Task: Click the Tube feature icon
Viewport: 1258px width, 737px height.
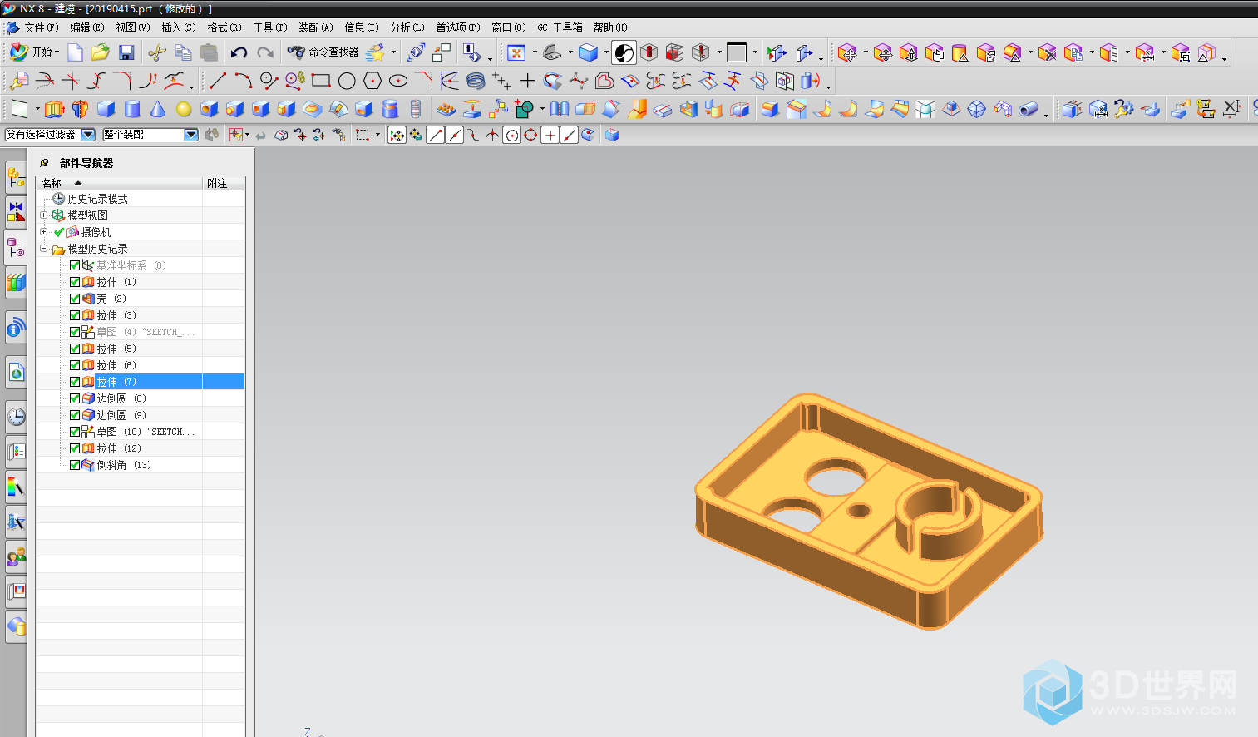Action: (x=1029, y=109)
